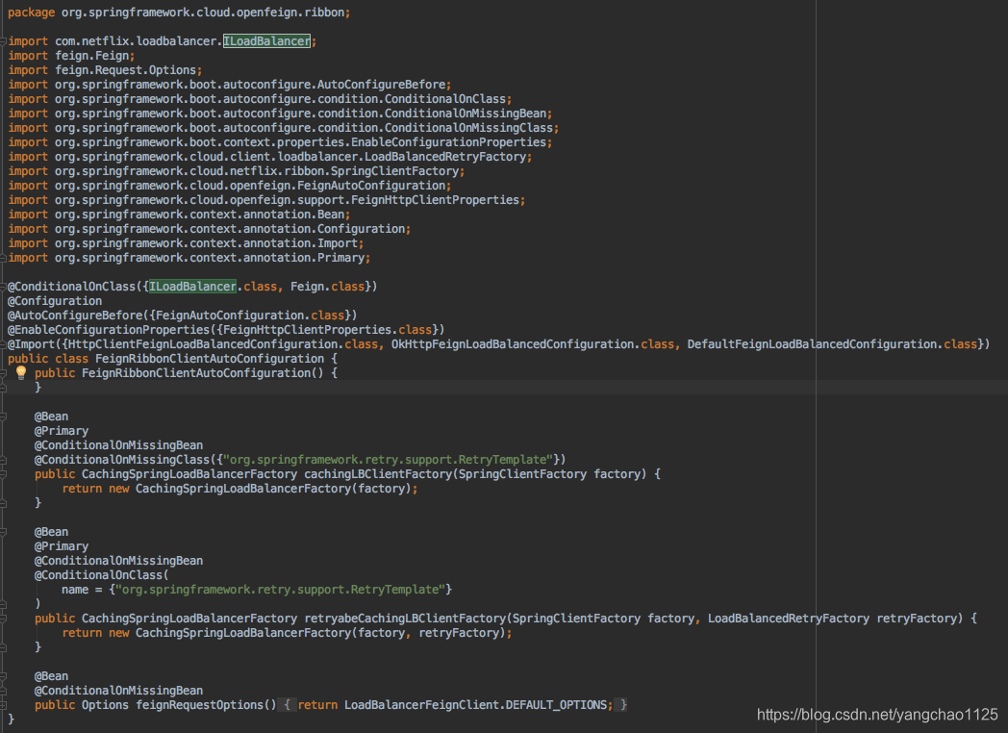Click FeignHttpClientProperties in the import statement
Viewport: 1008px width, 733px height.
point(435,200)
